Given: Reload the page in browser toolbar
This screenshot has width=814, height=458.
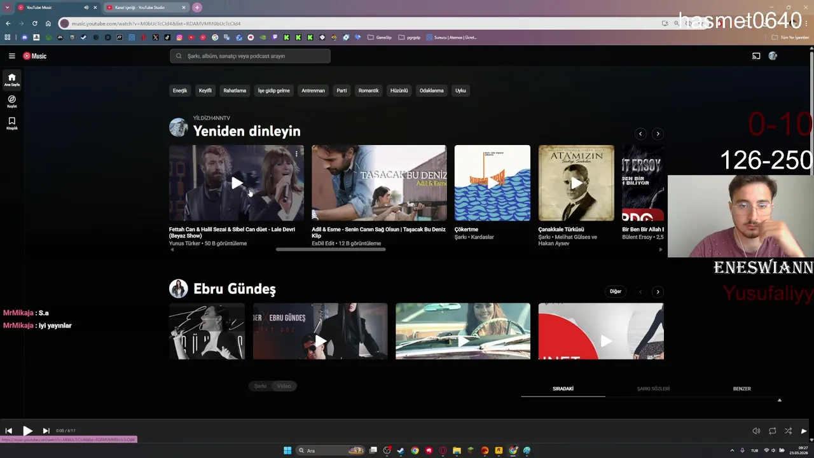Looking at the screenshot, I should [34, 24].
